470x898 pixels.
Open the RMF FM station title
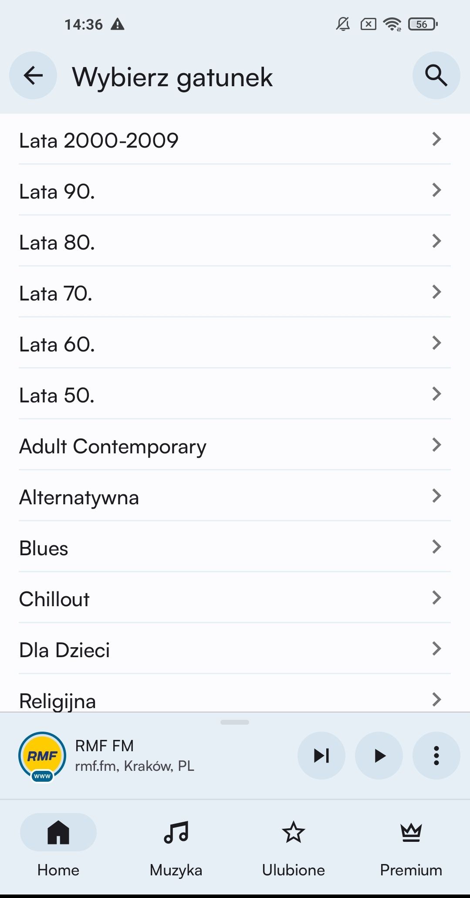tap(105, 746)
